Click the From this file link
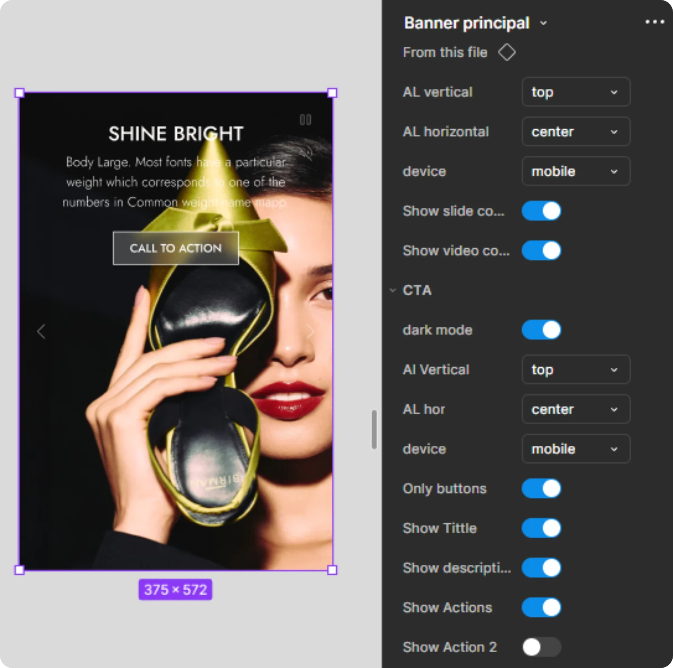The width and height of the screenshot is (673, 668). [445, 52]
